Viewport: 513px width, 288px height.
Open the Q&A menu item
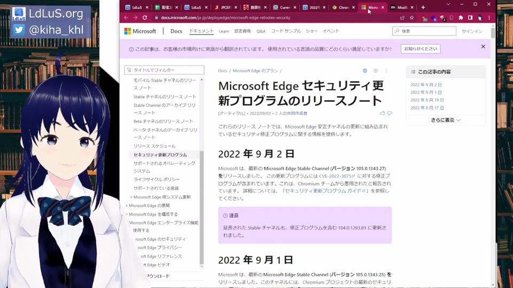pyautogui.click(x=261, y=31)
